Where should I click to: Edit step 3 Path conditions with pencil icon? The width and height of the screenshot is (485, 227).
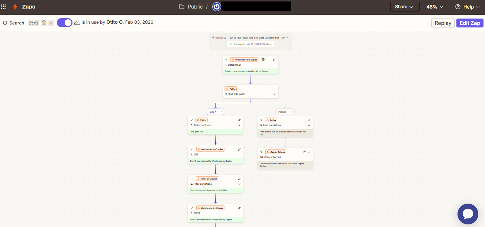coord(239,120)
